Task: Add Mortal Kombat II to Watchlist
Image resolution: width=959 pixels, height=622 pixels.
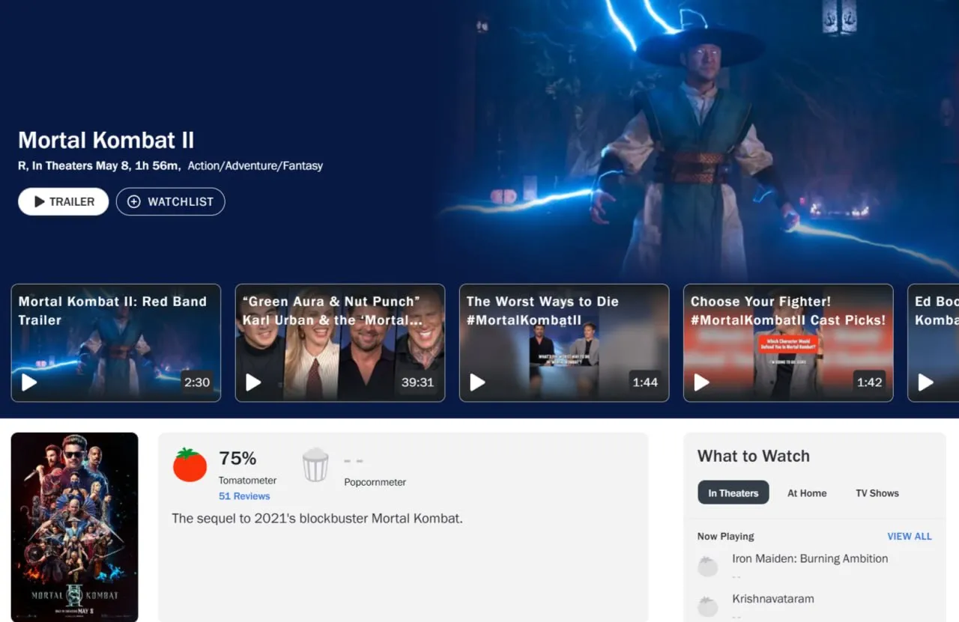Action: pos(170,201)
